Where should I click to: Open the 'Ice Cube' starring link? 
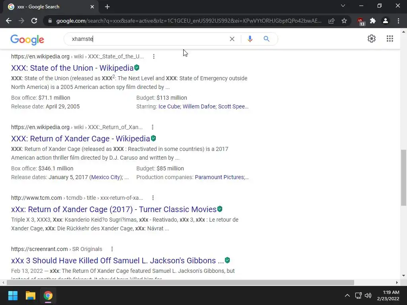[x=169, y=106]
